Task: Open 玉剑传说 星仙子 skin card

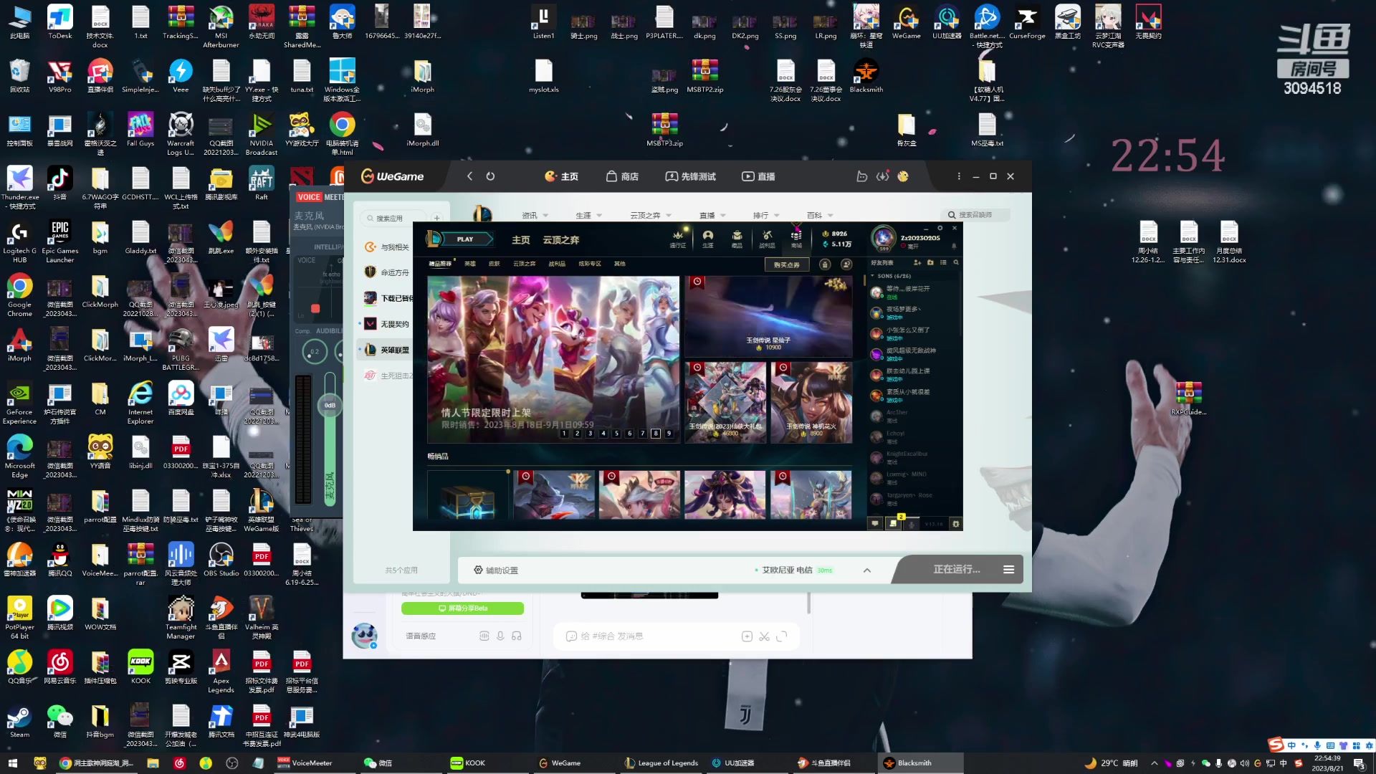Action: click(768, 316)
